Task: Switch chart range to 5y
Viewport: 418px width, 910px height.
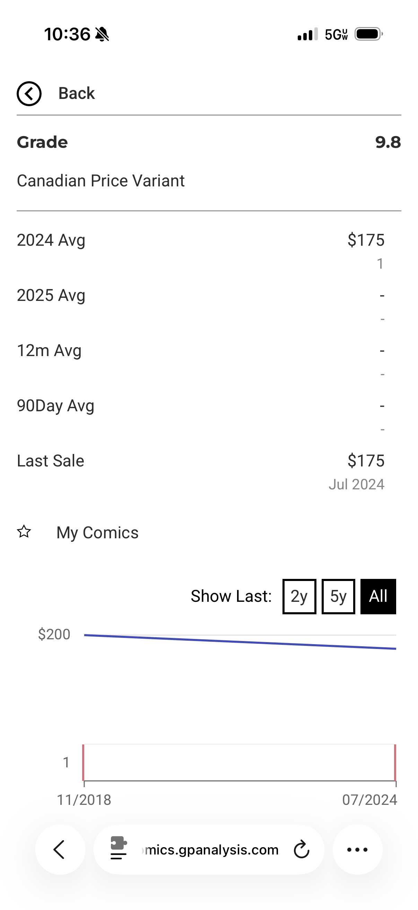Action: [338, 596]
